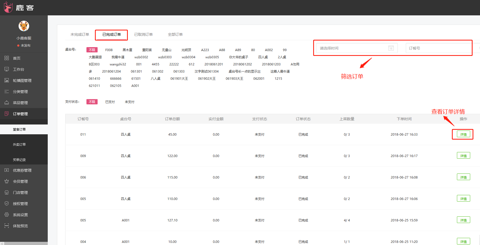Click sidebar scroll left arrow
480x245 pixels.
tap(2, 243)
